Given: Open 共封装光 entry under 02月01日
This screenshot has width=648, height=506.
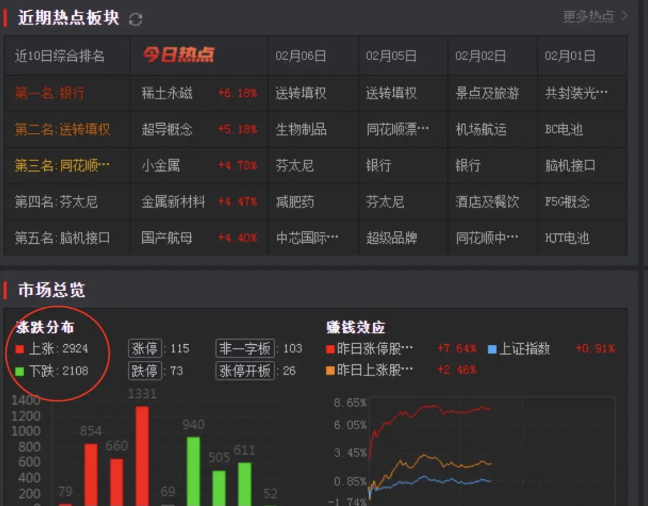Looking at the screenshot, I should coord(576,93).
